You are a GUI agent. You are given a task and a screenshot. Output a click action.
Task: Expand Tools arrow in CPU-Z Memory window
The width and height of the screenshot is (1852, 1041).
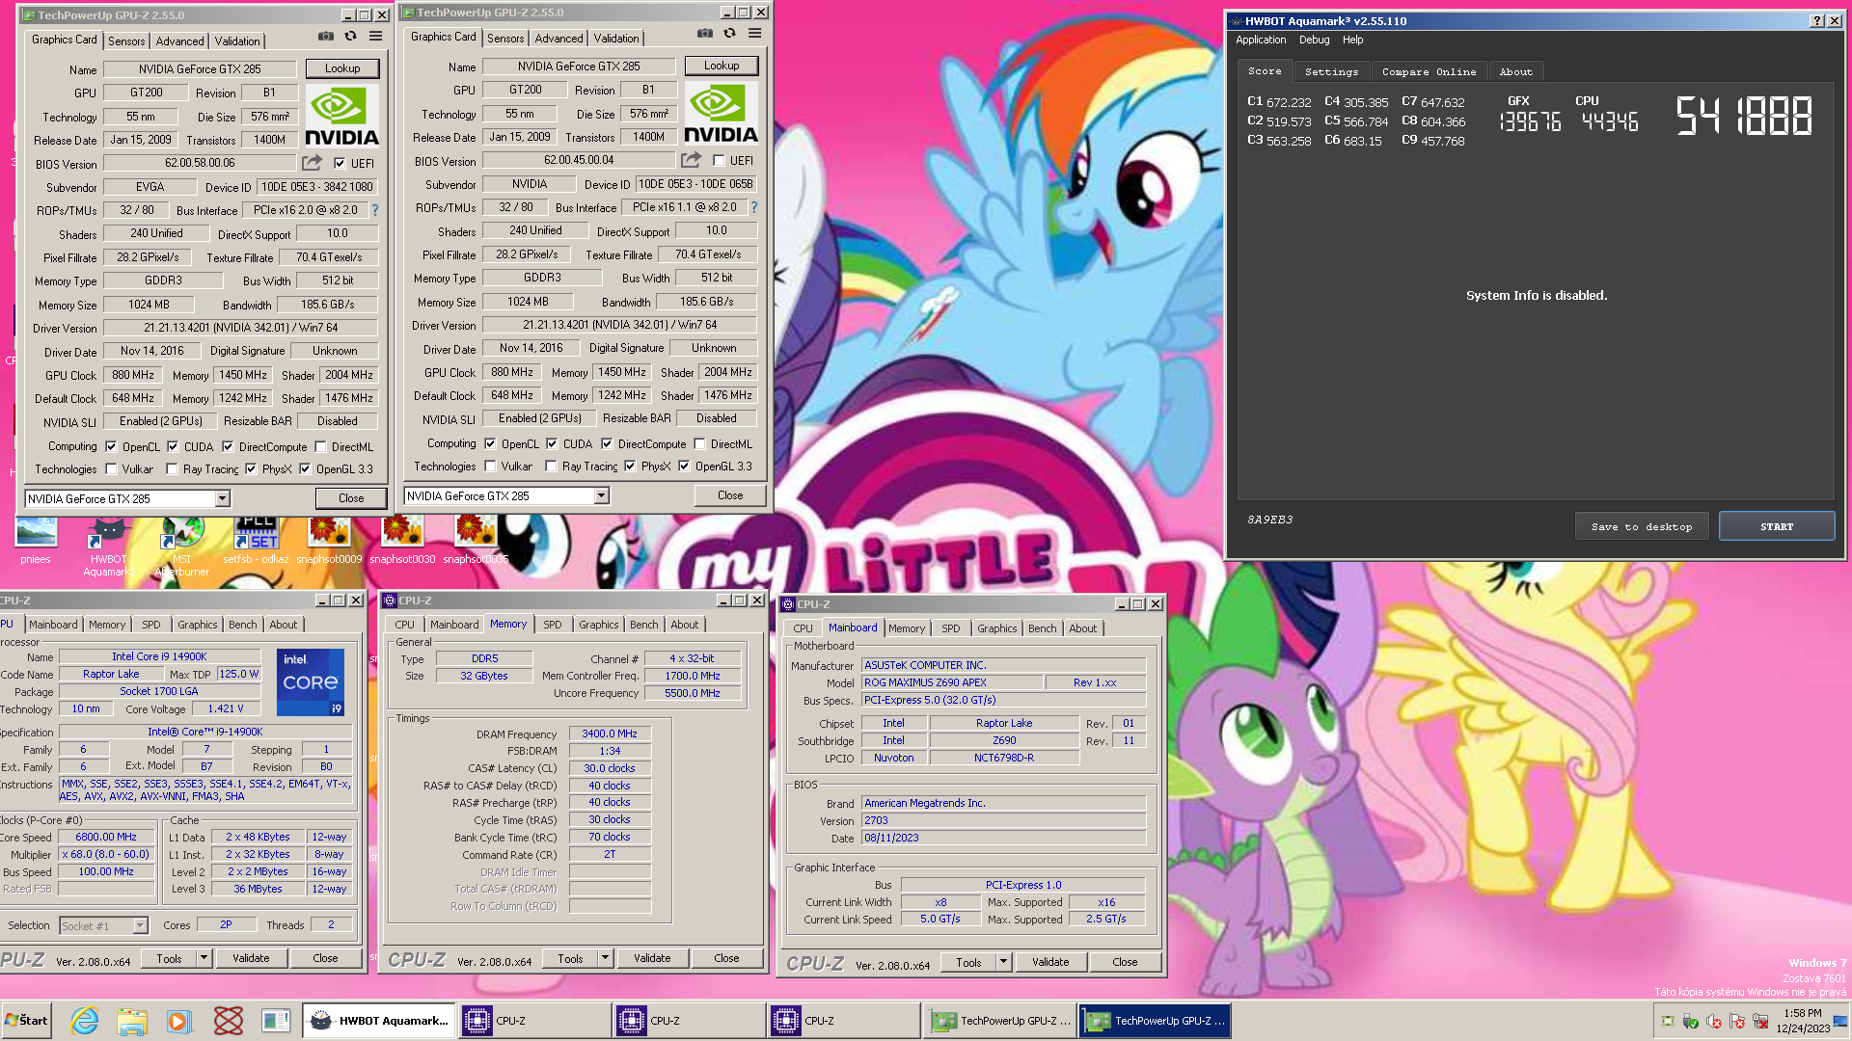(605, 958)
